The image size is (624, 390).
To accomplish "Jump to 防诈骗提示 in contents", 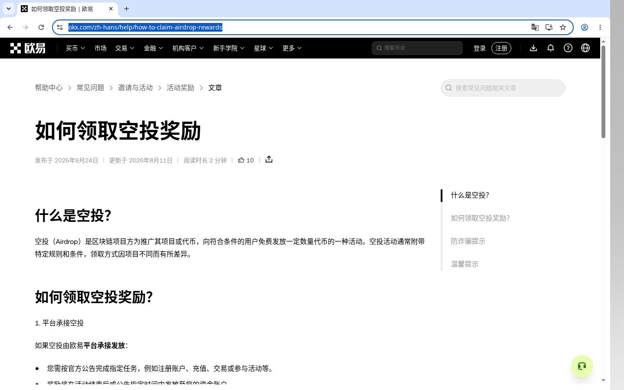I will [468, 241].
